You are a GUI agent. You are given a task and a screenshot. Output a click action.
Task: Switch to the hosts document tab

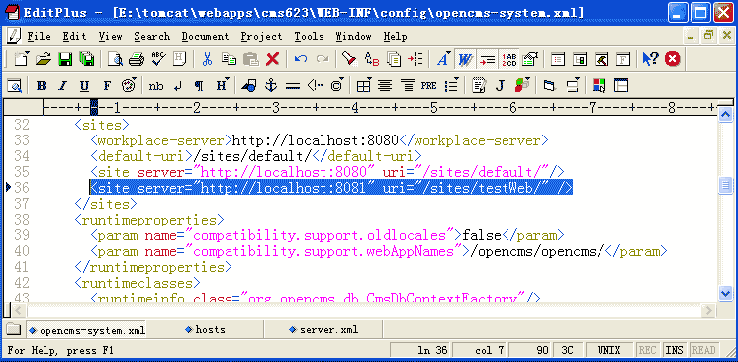[206, 330]
